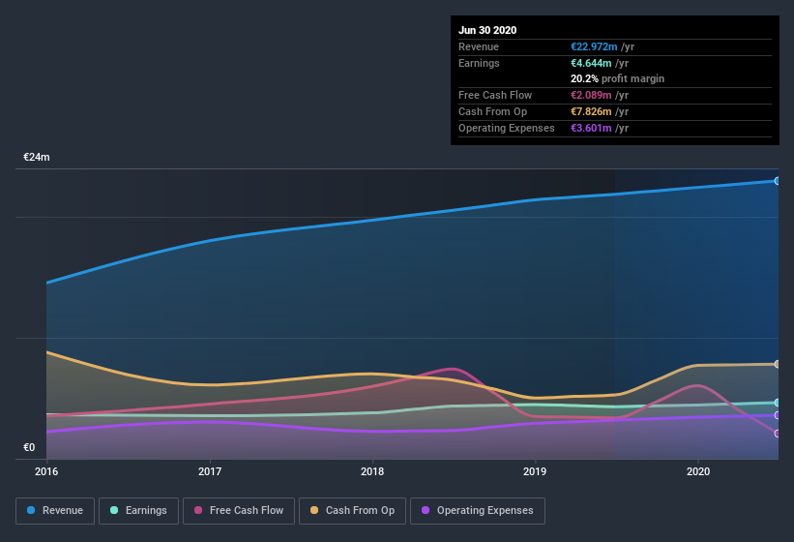Click the Earnings line end marker
Screen dimensions: 794x542
(778, 403)
